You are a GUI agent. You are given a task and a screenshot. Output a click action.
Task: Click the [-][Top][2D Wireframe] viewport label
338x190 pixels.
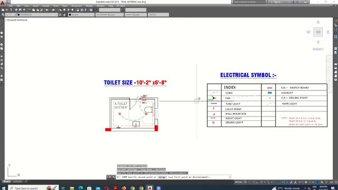pyautogui.click(x=16, y=20)
